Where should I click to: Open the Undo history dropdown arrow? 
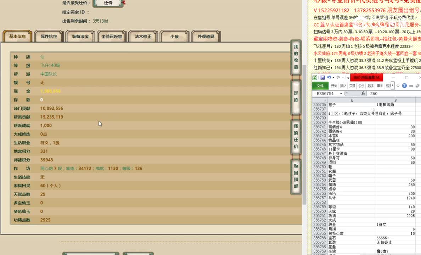pyautogui.click(x=333, y=77)
